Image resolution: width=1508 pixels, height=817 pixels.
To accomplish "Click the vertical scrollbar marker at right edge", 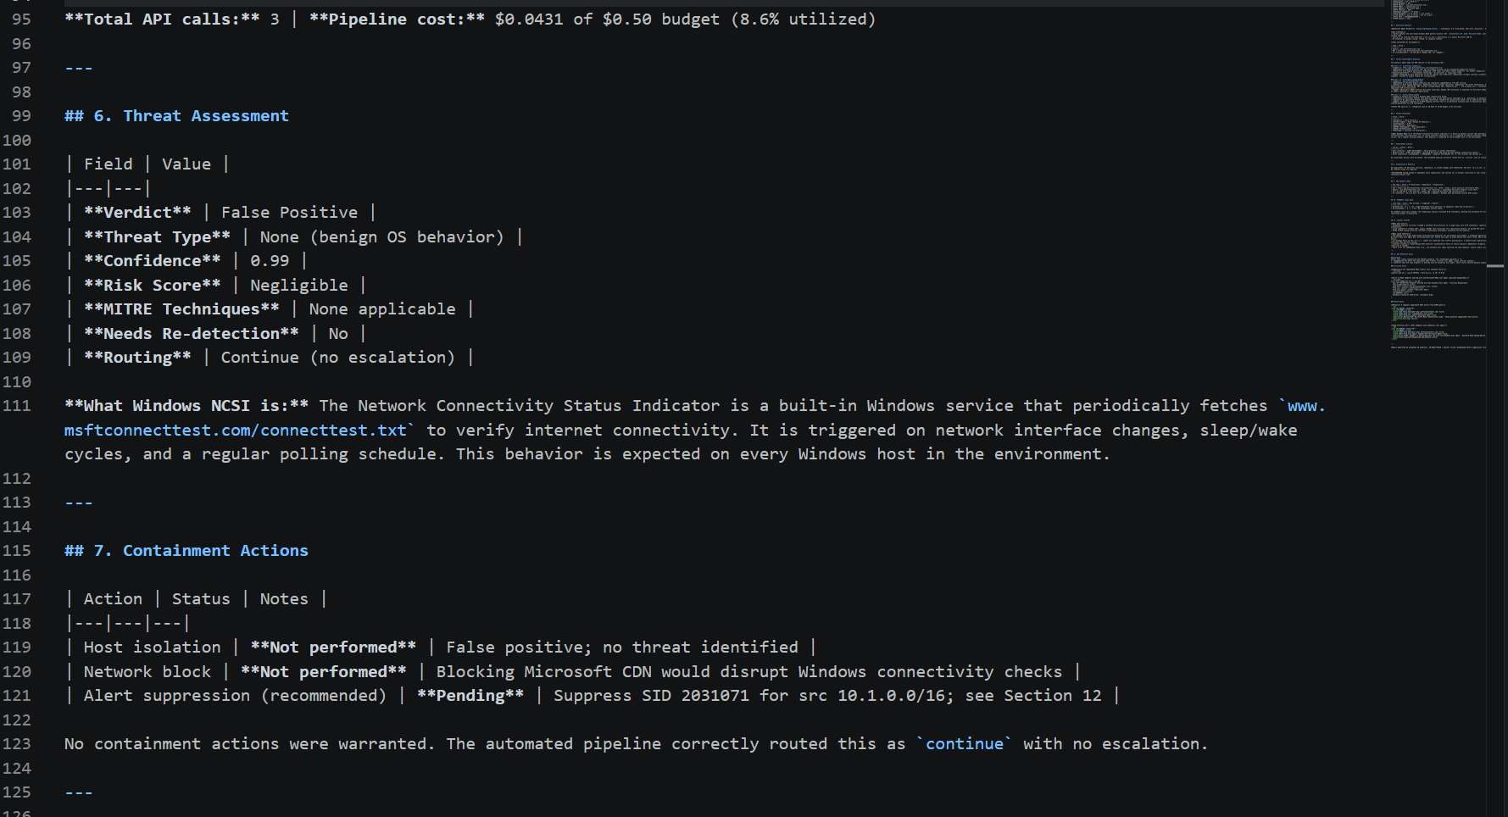I will (x=1496, y=266).
